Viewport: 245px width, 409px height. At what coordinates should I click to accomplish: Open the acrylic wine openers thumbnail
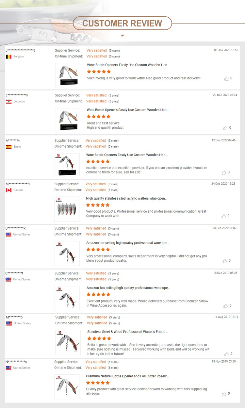coord(67,209)
